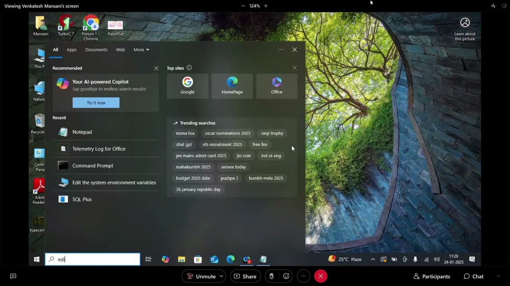Switch to the Documents search tab
The height and width of the screenshot is (286, 510).
pos(96,50)
